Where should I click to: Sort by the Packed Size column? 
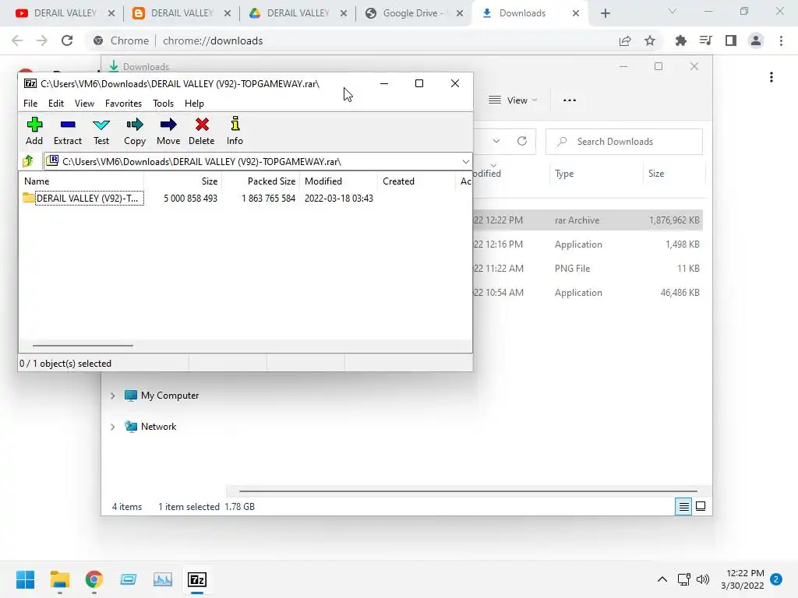[x=261, y=181]
